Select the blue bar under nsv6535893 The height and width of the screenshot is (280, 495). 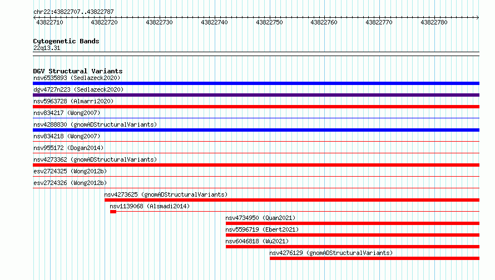point(256,83)
